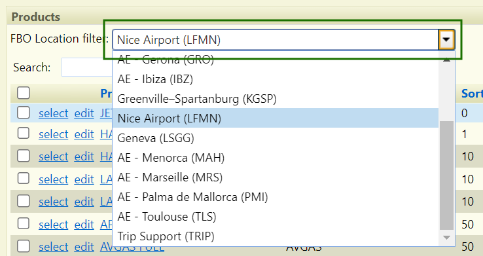Click the dropdown list scroll up arrow
Screen dimensions: 483x256
click(446, 60)
